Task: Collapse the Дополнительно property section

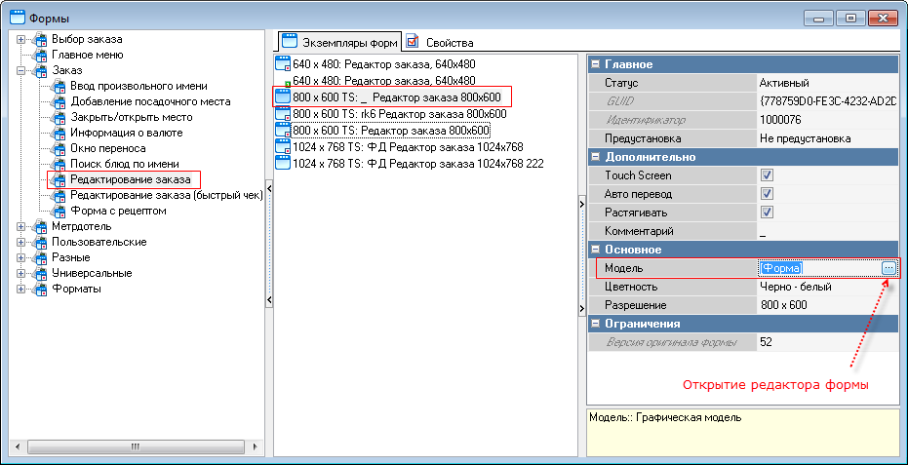Action: click(x=596, y=157)
